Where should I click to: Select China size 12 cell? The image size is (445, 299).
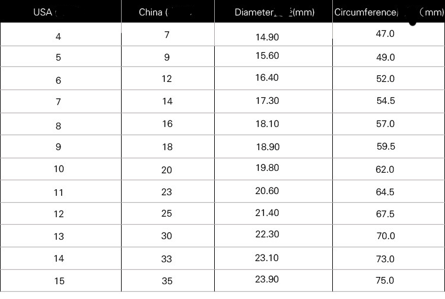[167, 79]
